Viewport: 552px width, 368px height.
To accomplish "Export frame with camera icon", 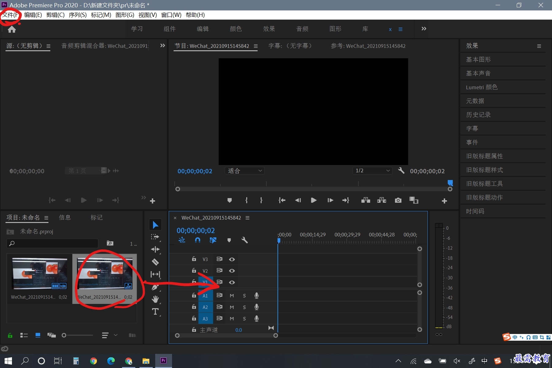I will (x=398, y=200).
